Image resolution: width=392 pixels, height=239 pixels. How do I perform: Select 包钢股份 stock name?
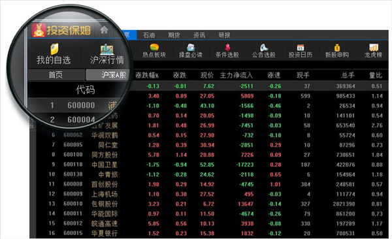click(105, 204)
